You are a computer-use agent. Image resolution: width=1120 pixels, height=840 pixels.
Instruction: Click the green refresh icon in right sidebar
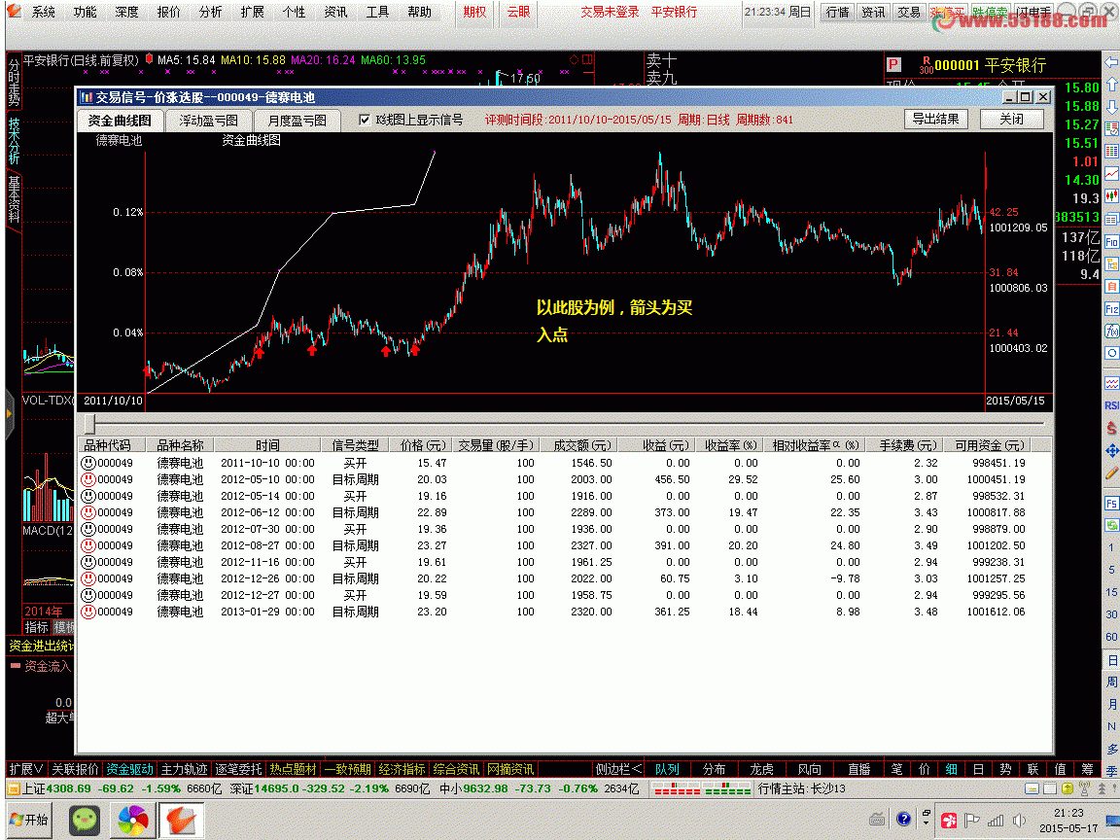(1111, 526)
